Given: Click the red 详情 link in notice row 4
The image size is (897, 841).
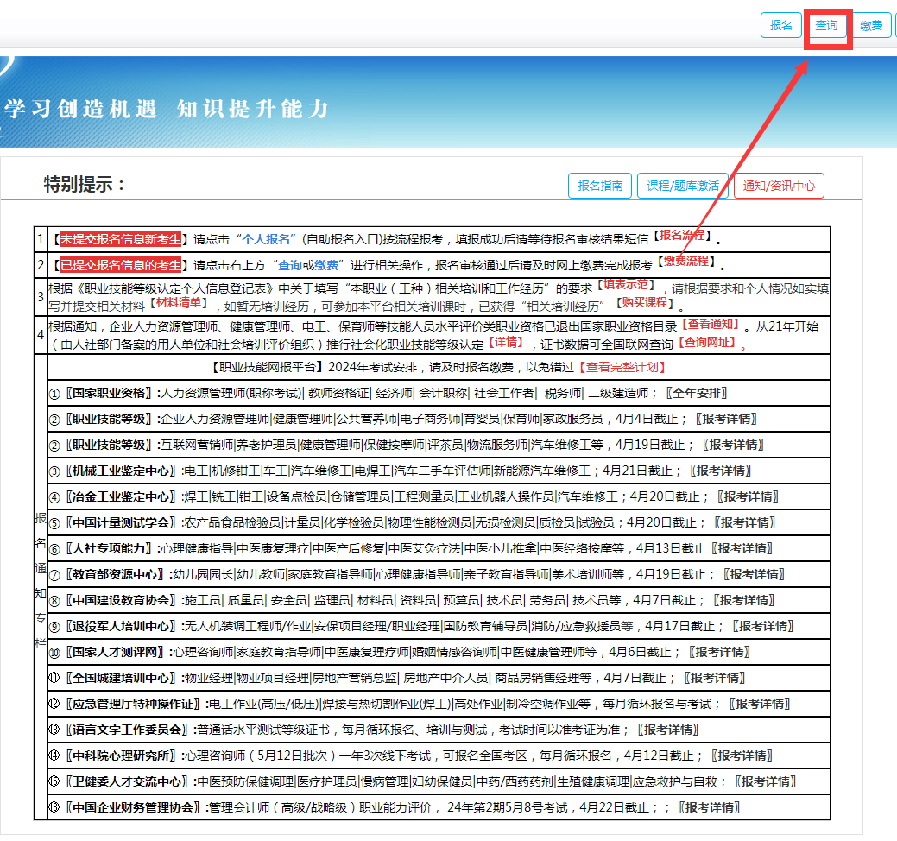Looking at the screenshot, I should click(x=506, y=342).
